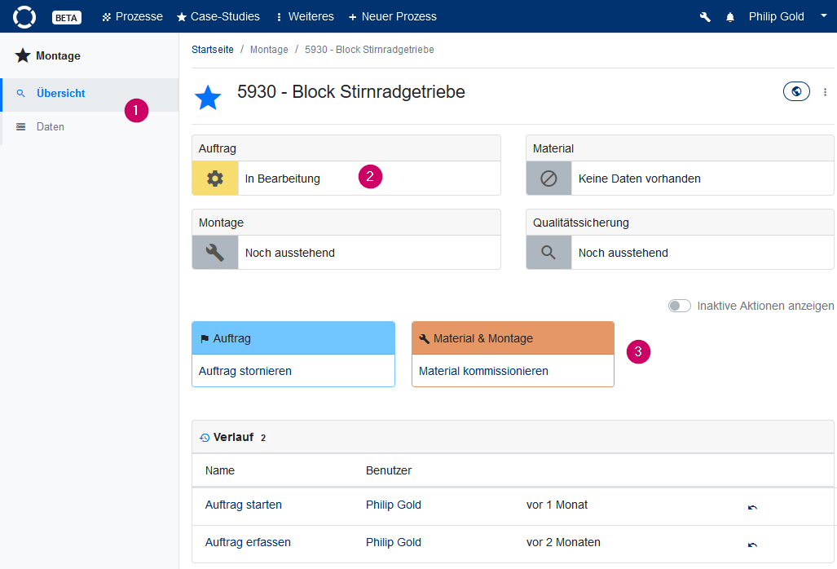The width and height of the screenshot is (837, 569).
Task: Click the Qualitätssicherung card title
Action: click(581, 223)
